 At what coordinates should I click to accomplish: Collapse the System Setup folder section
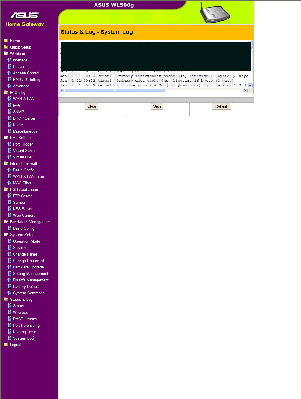point(6,235)
